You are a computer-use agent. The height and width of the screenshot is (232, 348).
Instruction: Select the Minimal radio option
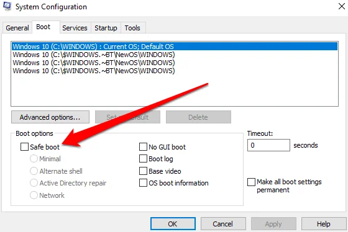[x=34, y=159]
